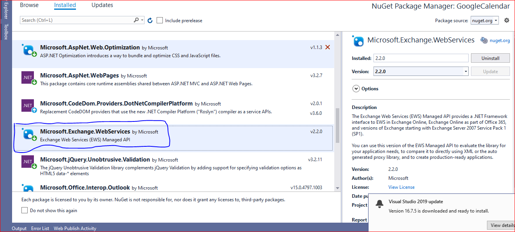Click version v3.6.0 of the CodeDom package
515x232 pixels.
click(x=316, y=113)
